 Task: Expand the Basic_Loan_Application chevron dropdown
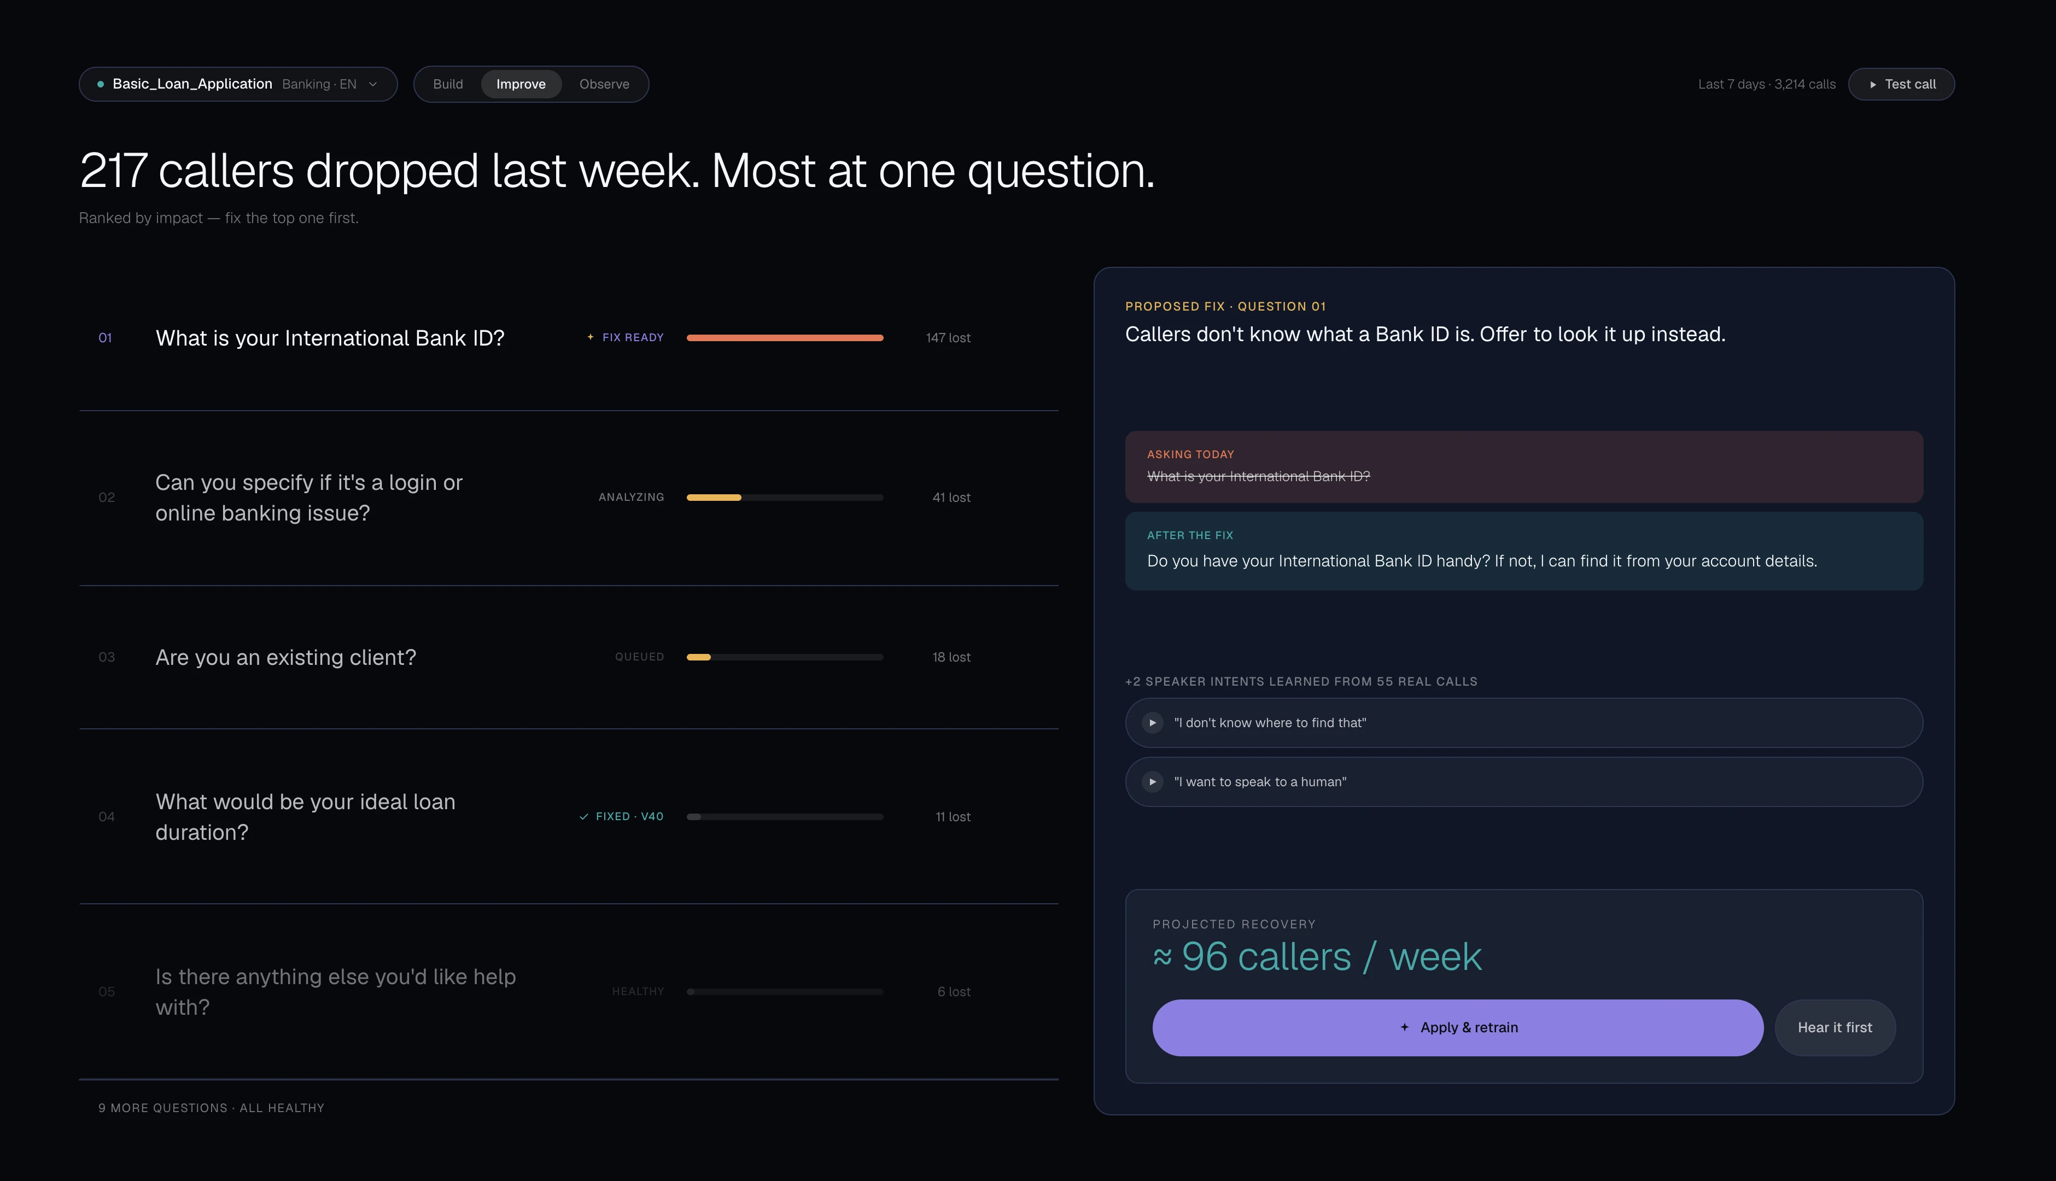373,84
